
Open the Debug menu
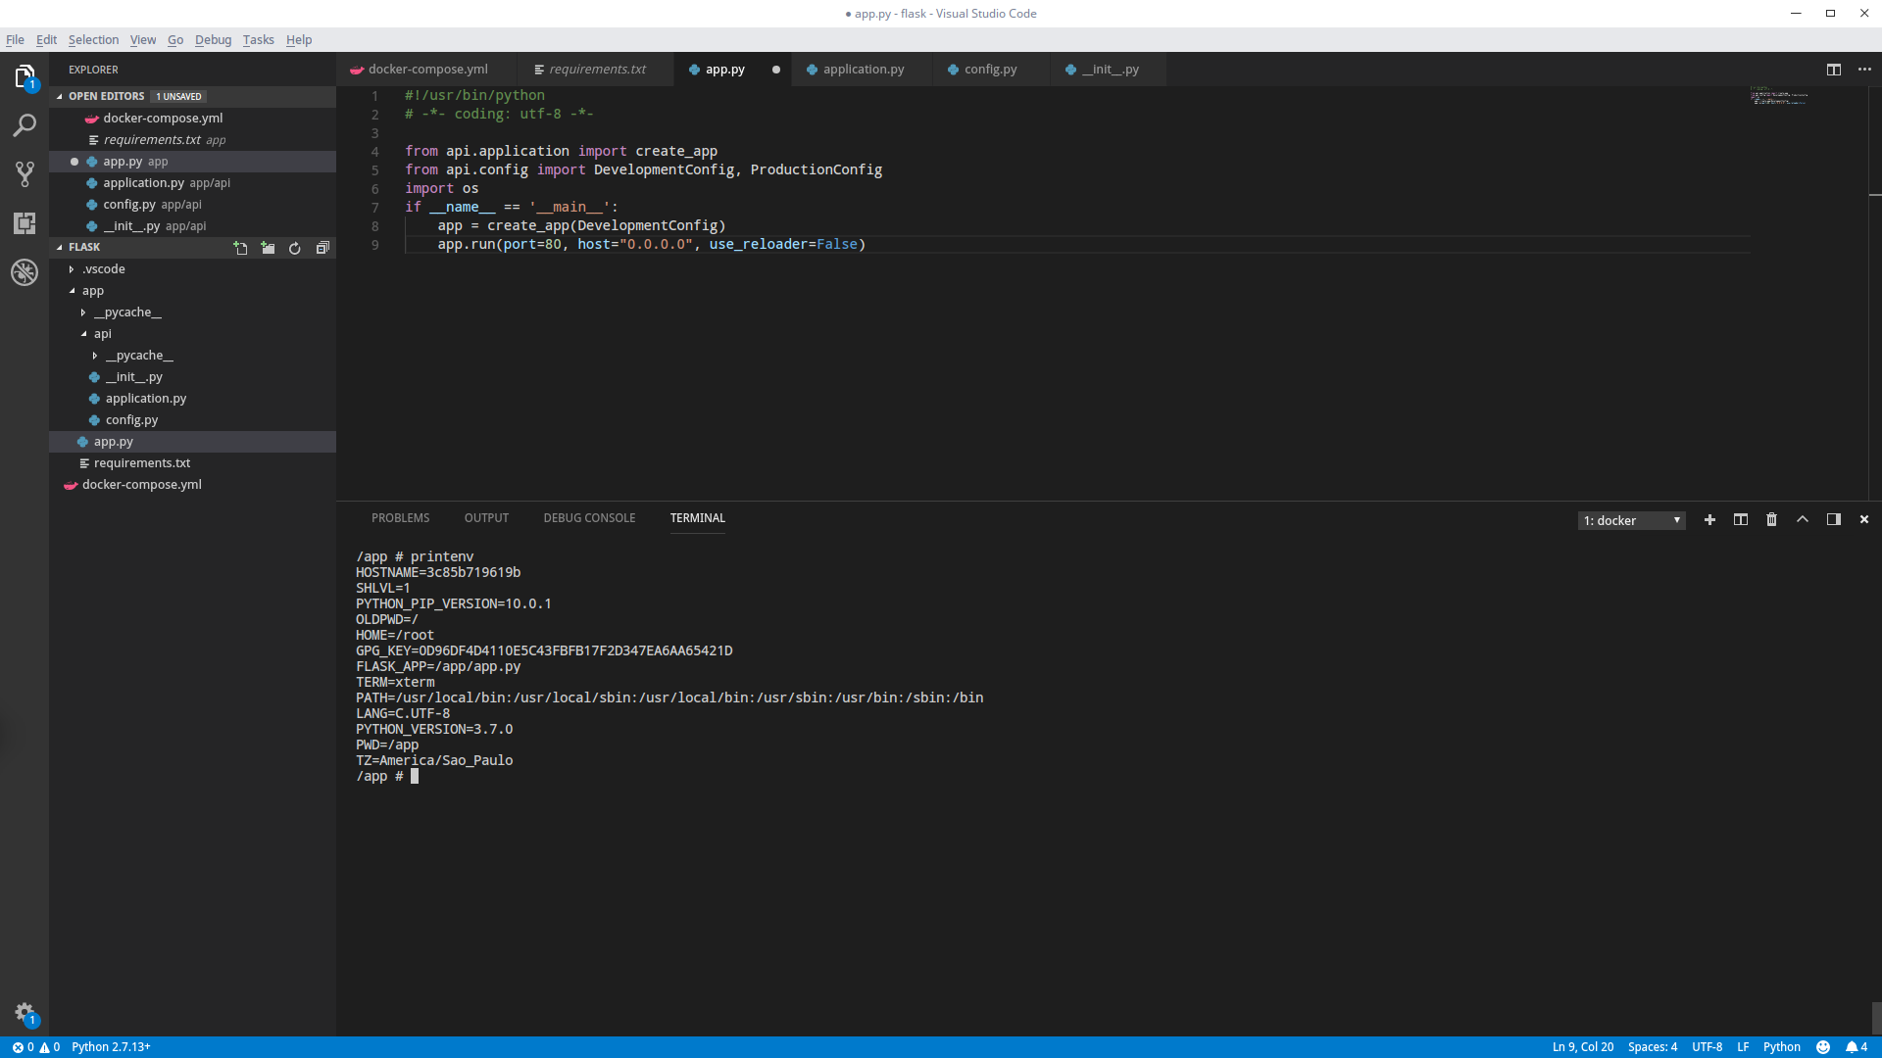click(x=213, y=39)
